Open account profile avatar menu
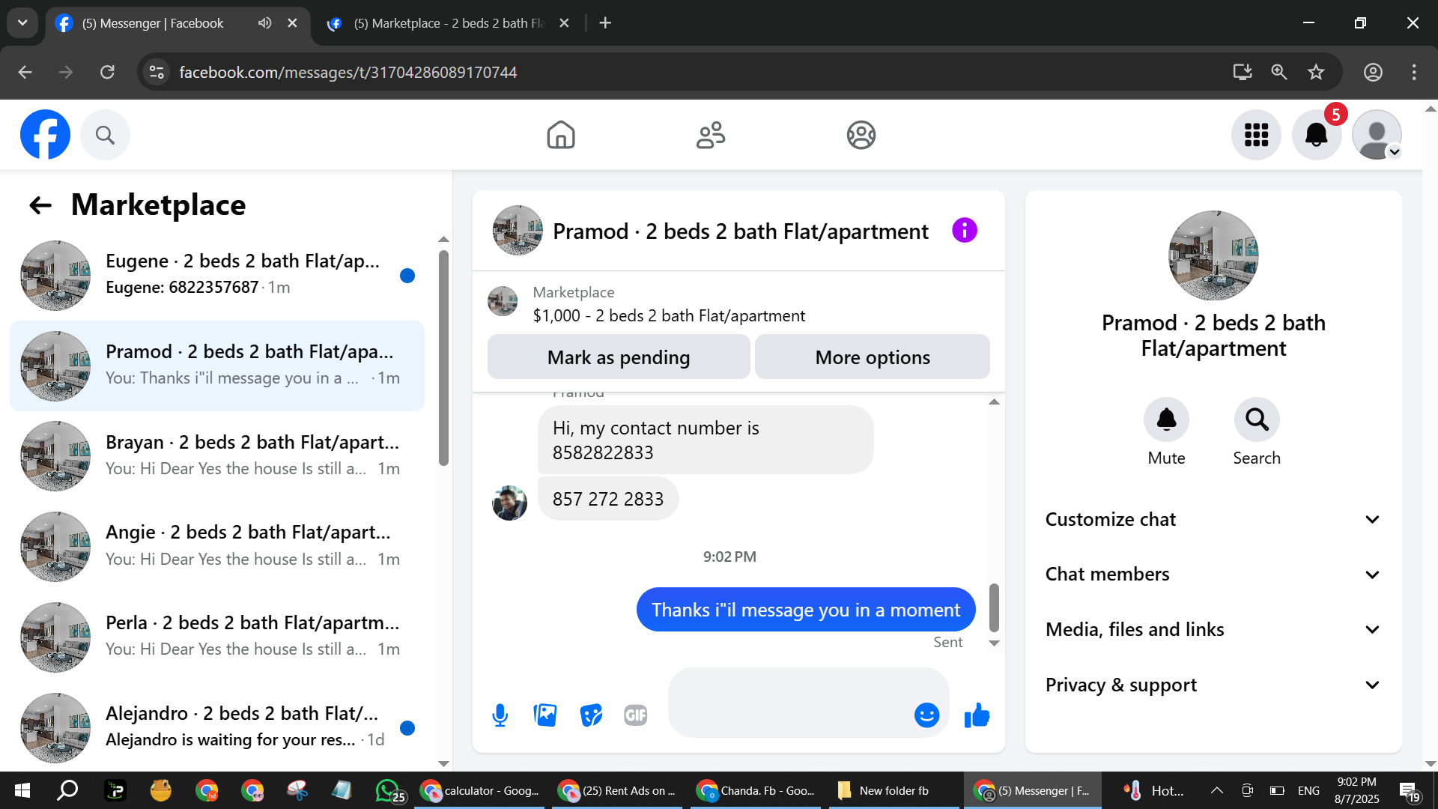 (x=1377, y=135)
